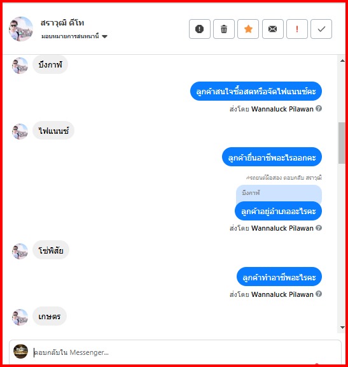Open the assign conversation dropdown arrow
Viewport: 348px width, 367px height.
click(105, 36)
